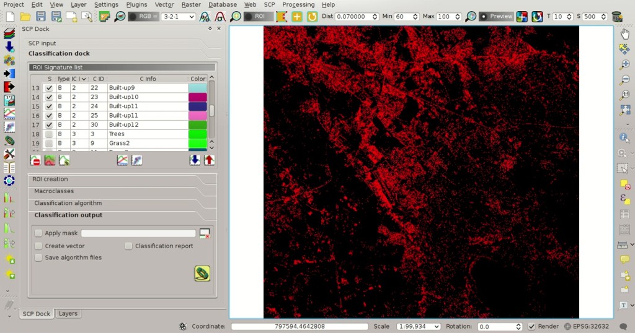The image size is (635, 333).
Task: Uncheck the Built-up9 signature checkbox
Action: (x=49, y=88)
